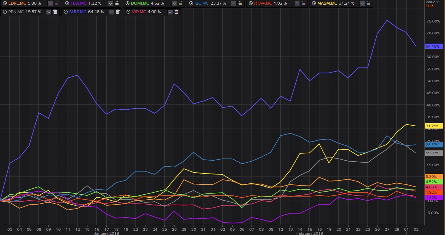Click the magenta 1.32% value tag
This screenshot has width=445, height=235.
pos(433,198)
